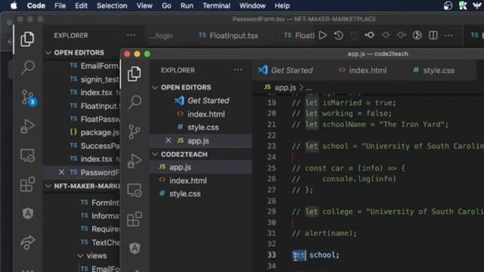Open Live Share icon in background window

coord(27,243)
